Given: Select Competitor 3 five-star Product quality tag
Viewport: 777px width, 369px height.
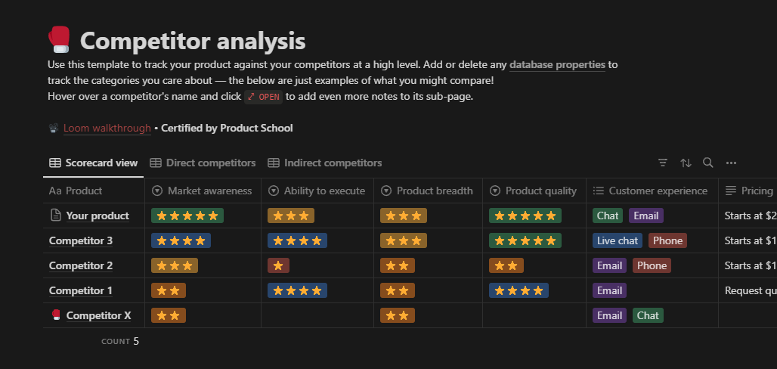Looking at the screenshot, I should click(526, 240).
